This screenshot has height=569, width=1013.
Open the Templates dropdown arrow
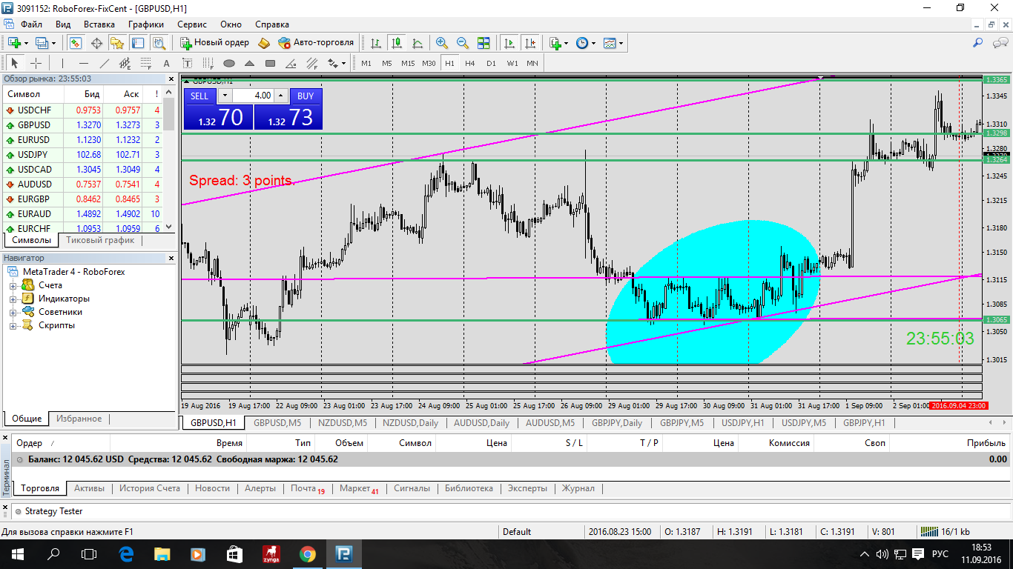point(621,43)
